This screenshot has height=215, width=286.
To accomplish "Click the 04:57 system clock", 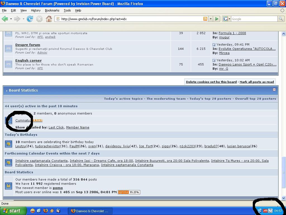I will tap(278, 211).
